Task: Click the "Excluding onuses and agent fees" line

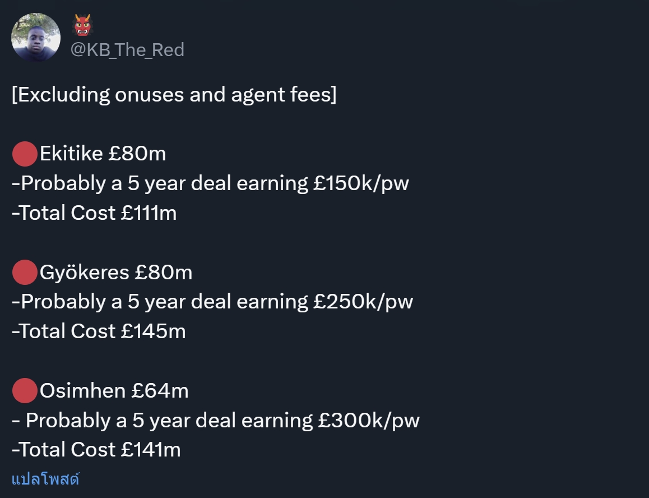Action: click(174, 94)
